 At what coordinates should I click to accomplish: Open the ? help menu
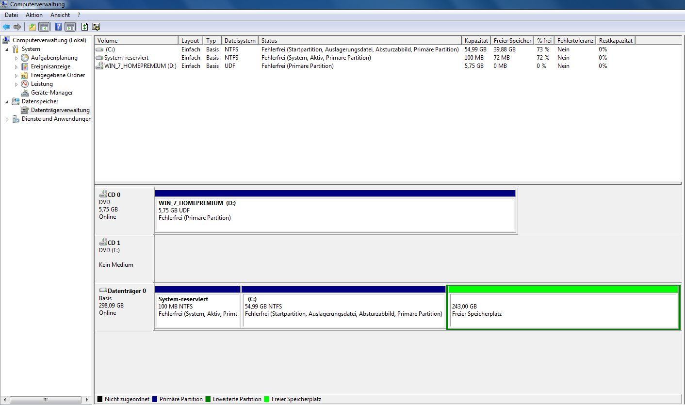(79, 15)
